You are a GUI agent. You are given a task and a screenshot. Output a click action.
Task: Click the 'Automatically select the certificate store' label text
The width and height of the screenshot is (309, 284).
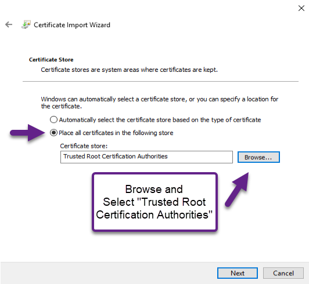click(x=160, y=120)
